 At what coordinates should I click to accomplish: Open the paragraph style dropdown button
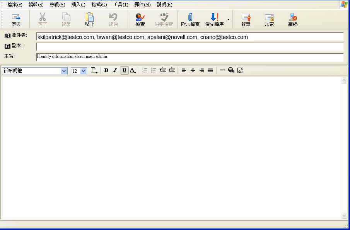point(94,70)
